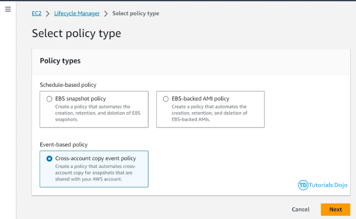The image size is (356, 219).
Task: Click the 'Select policy type' page title
Action: tap(77, 34)
